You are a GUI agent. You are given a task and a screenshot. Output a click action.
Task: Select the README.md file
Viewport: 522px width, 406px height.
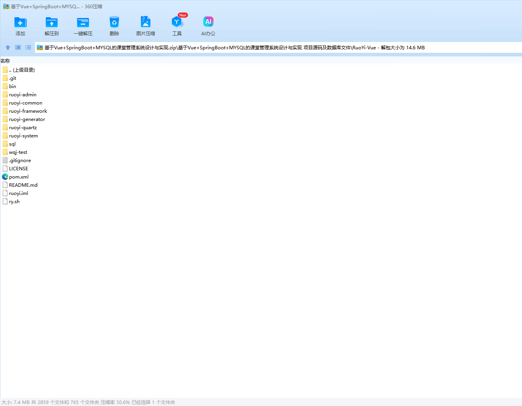click(20, 185)
